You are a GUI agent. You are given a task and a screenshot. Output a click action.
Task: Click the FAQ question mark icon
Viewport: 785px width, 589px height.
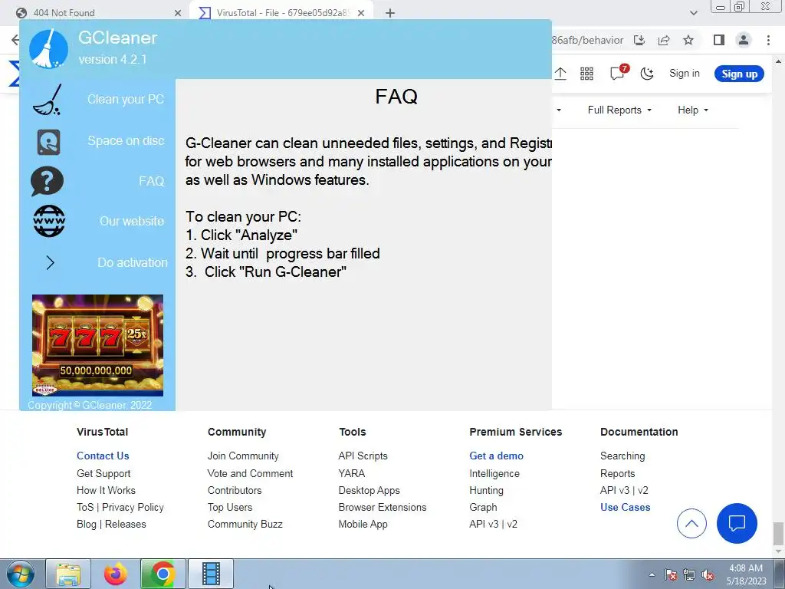[47, 181]
